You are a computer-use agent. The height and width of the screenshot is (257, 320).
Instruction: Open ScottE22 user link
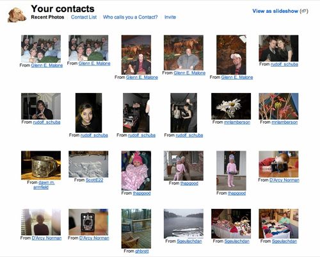[94, 180]
